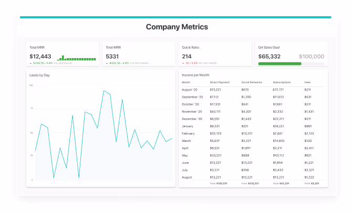Select the $65,332 Q4 sales amount
Viewport: 352px width, 213px height.
[272, 57]
